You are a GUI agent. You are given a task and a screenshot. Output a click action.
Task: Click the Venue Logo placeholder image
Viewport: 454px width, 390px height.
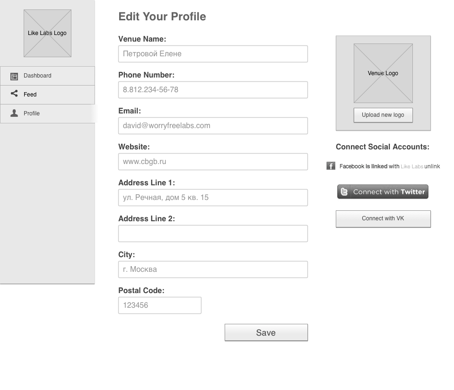(383, 73)
